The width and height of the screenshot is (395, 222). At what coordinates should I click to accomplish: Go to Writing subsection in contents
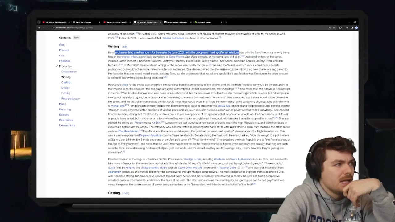tap(66, 77)
